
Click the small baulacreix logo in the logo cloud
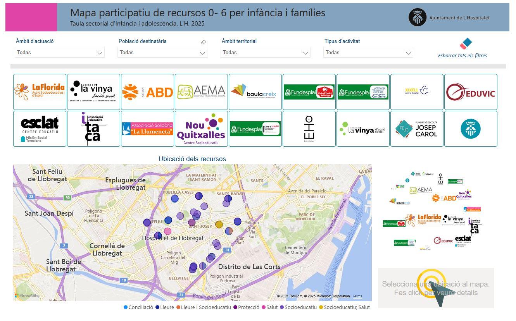click(399, 201)
